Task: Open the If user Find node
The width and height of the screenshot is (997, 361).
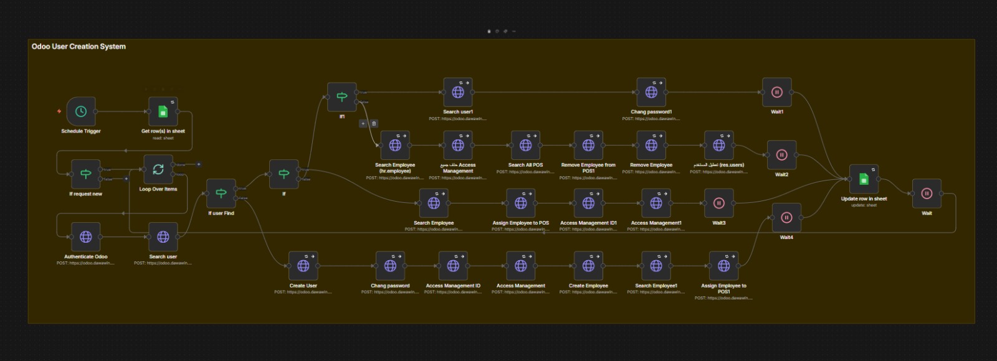Action: pos(221,194)
